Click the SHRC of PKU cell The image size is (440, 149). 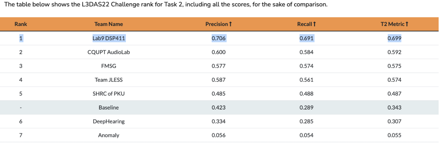(x=108, y=94)
